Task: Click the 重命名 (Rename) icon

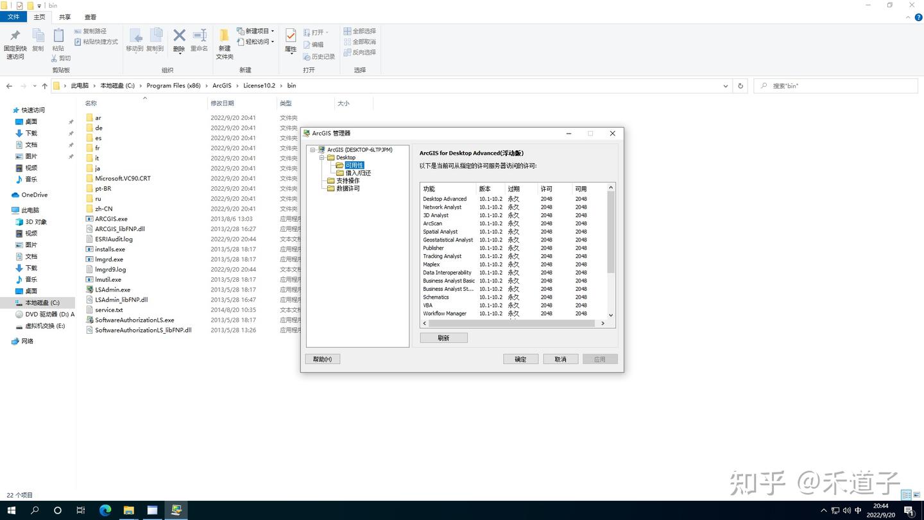Action: [x=199, y=37]
